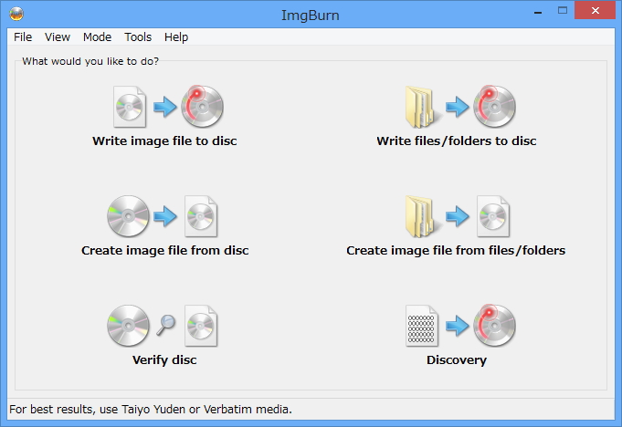
Task: Maximize the ImgBurn window
Action: 563,11
